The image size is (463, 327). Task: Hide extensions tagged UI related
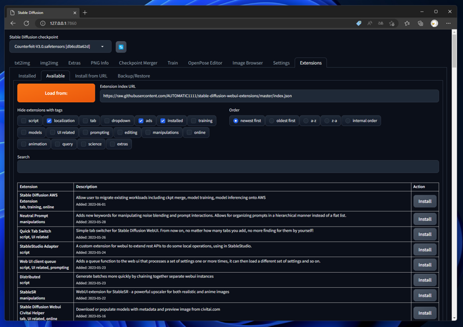tap(53, 132)
